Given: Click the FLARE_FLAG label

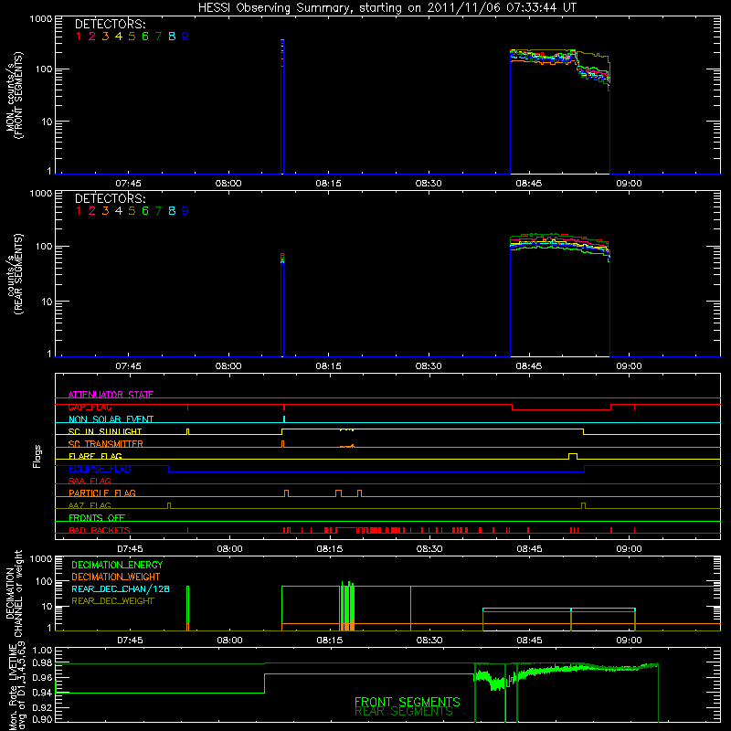Looking at the screenshot, I should [95, 456].
